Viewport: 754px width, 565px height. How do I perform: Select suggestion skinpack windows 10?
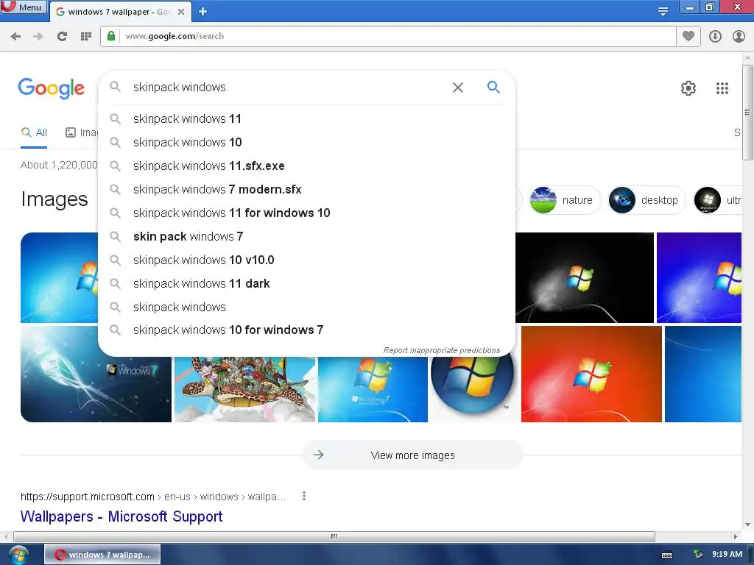tap(306, 142)
